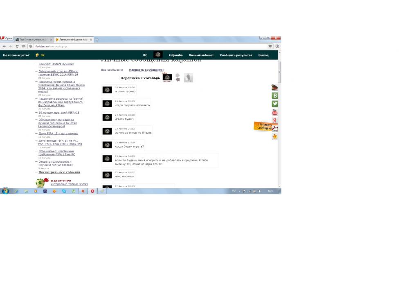The image size is (409, 286).
Task: Click the fifa4stars.ru address bar
Action: tap(147, 46)
